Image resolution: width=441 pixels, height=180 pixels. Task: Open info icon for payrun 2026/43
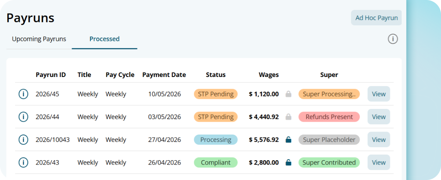(x=23, y=162)
